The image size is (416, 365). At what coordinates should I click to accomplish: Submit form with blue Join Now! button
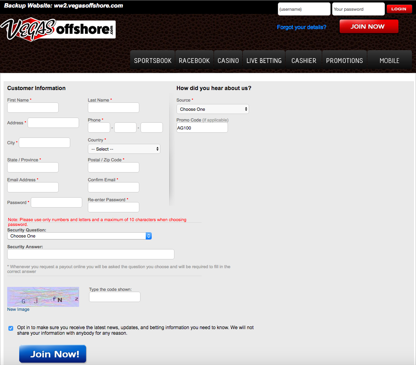53,354
